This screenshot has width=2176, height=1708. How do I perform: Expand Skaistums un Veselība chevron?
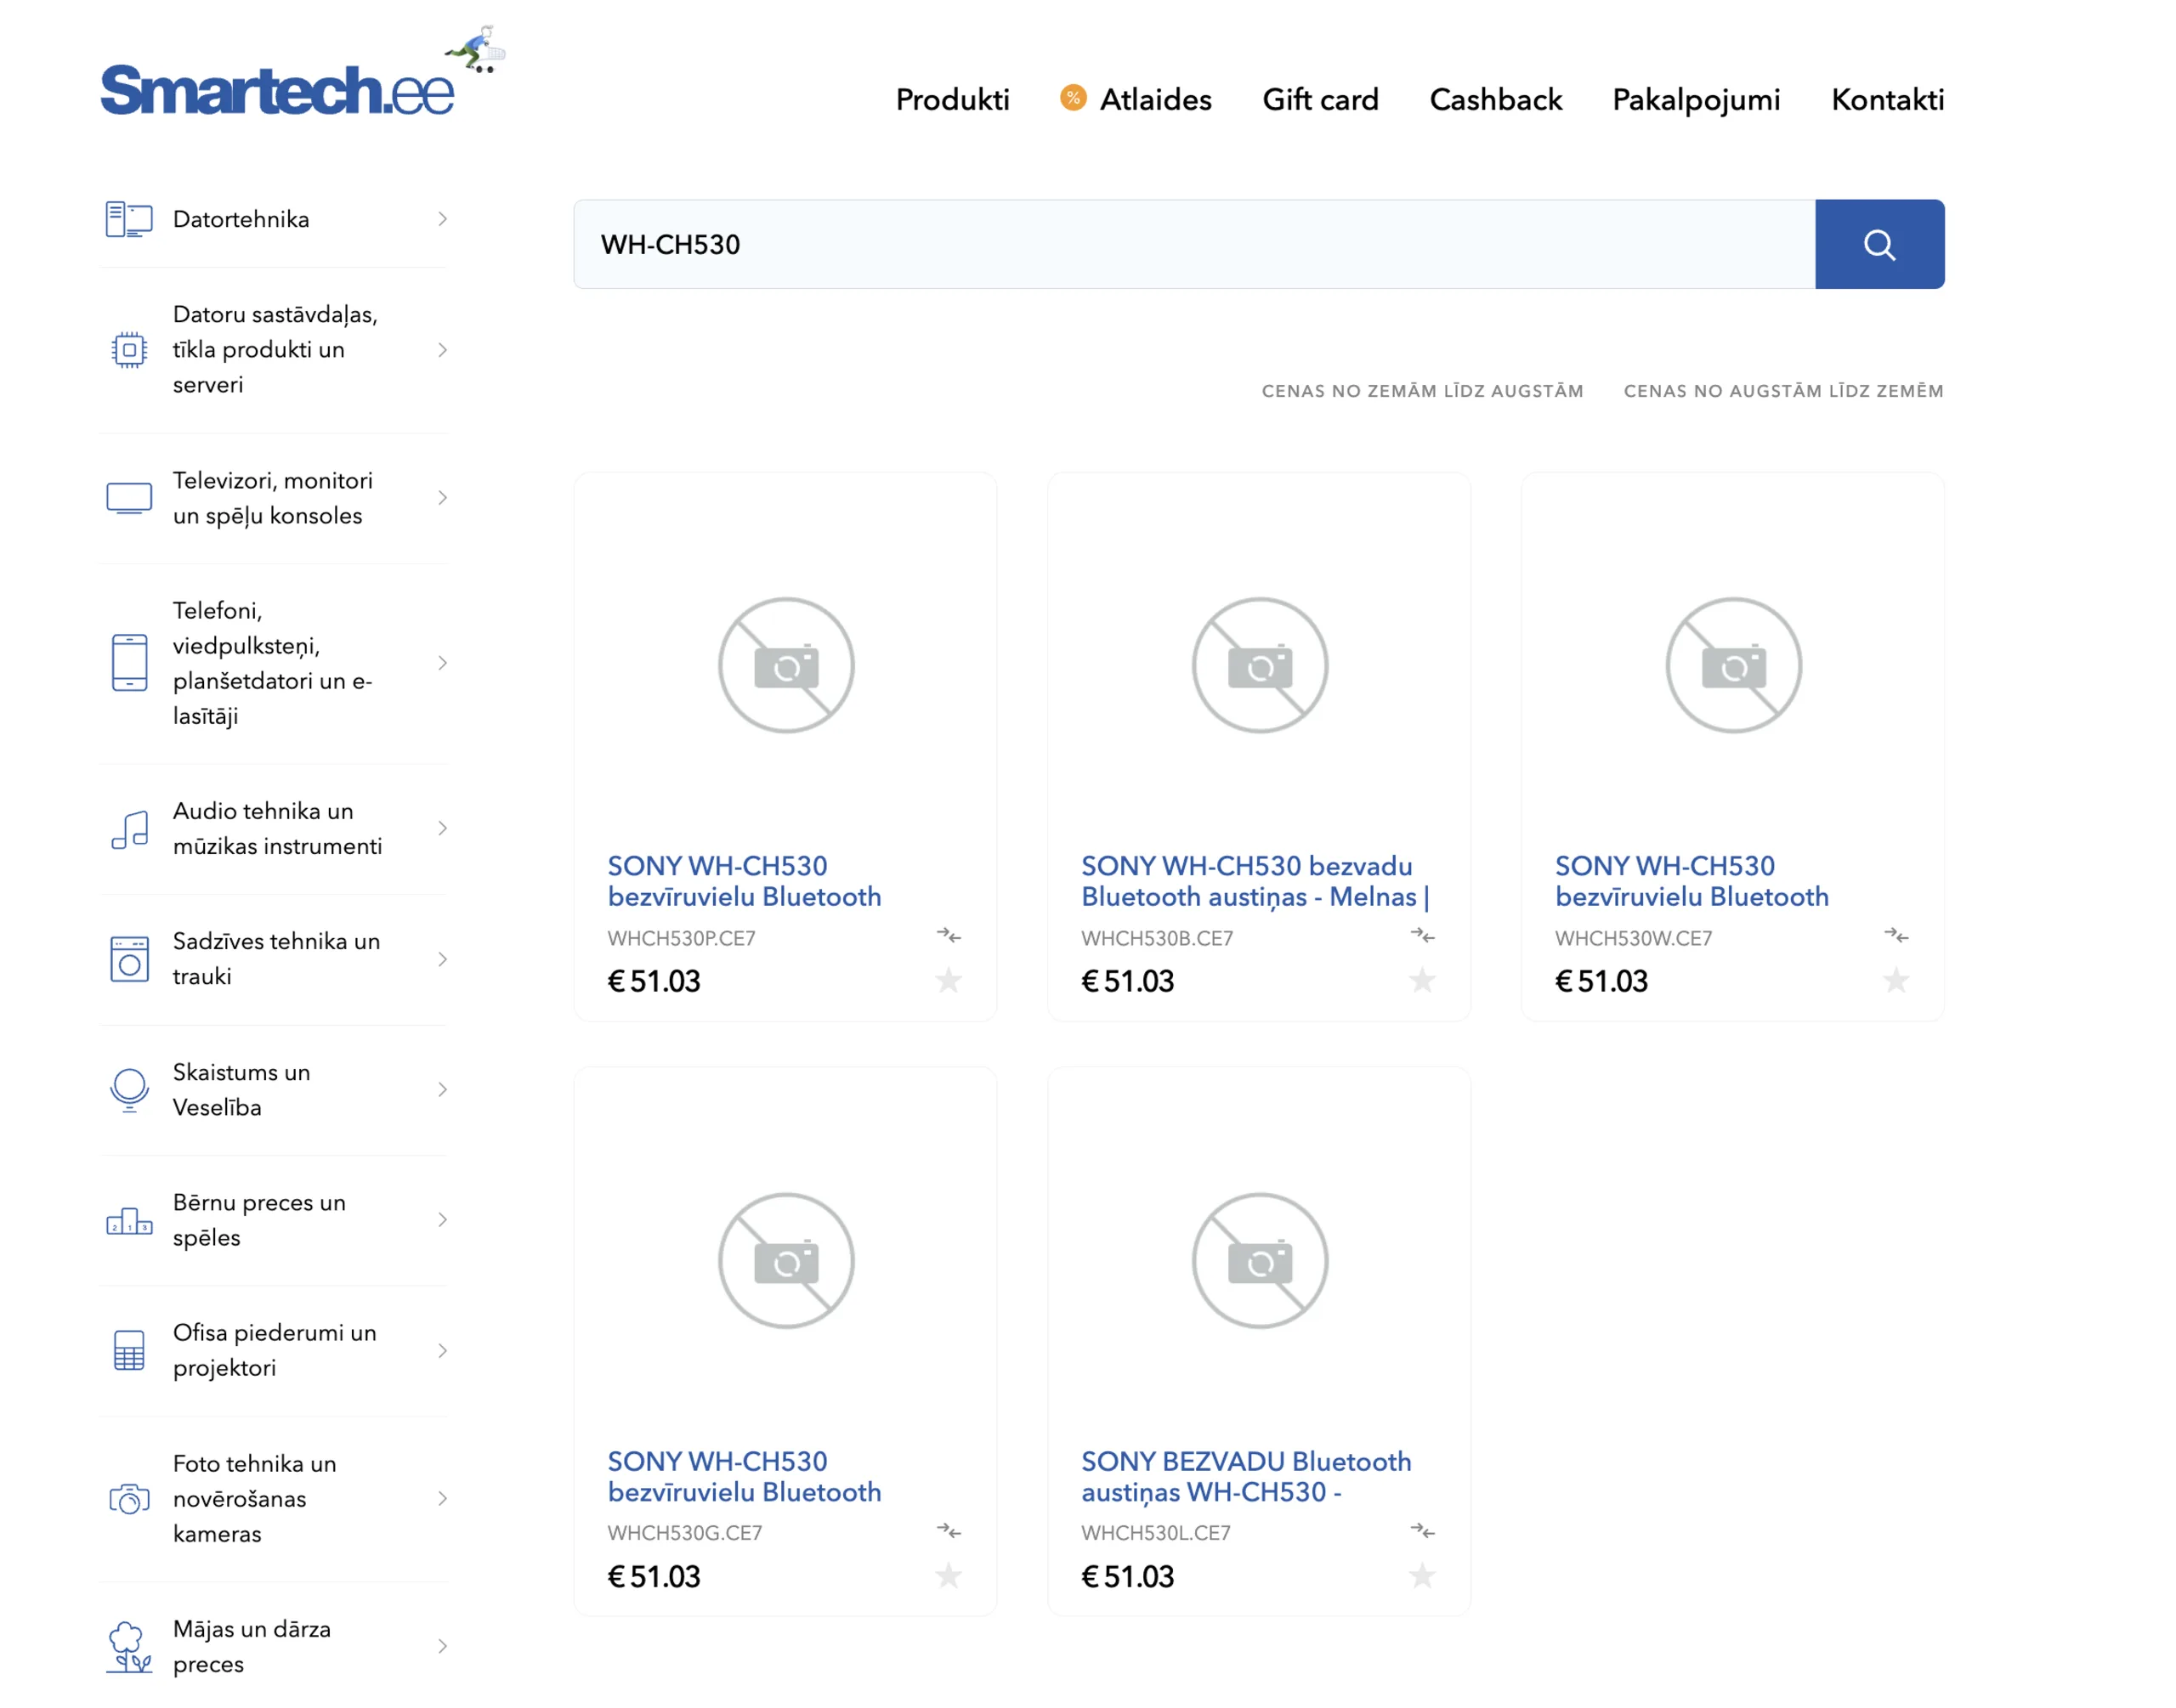[442, 1090]
